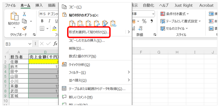Select 形式を選択して貼り付け(S)

coord(95,32)
